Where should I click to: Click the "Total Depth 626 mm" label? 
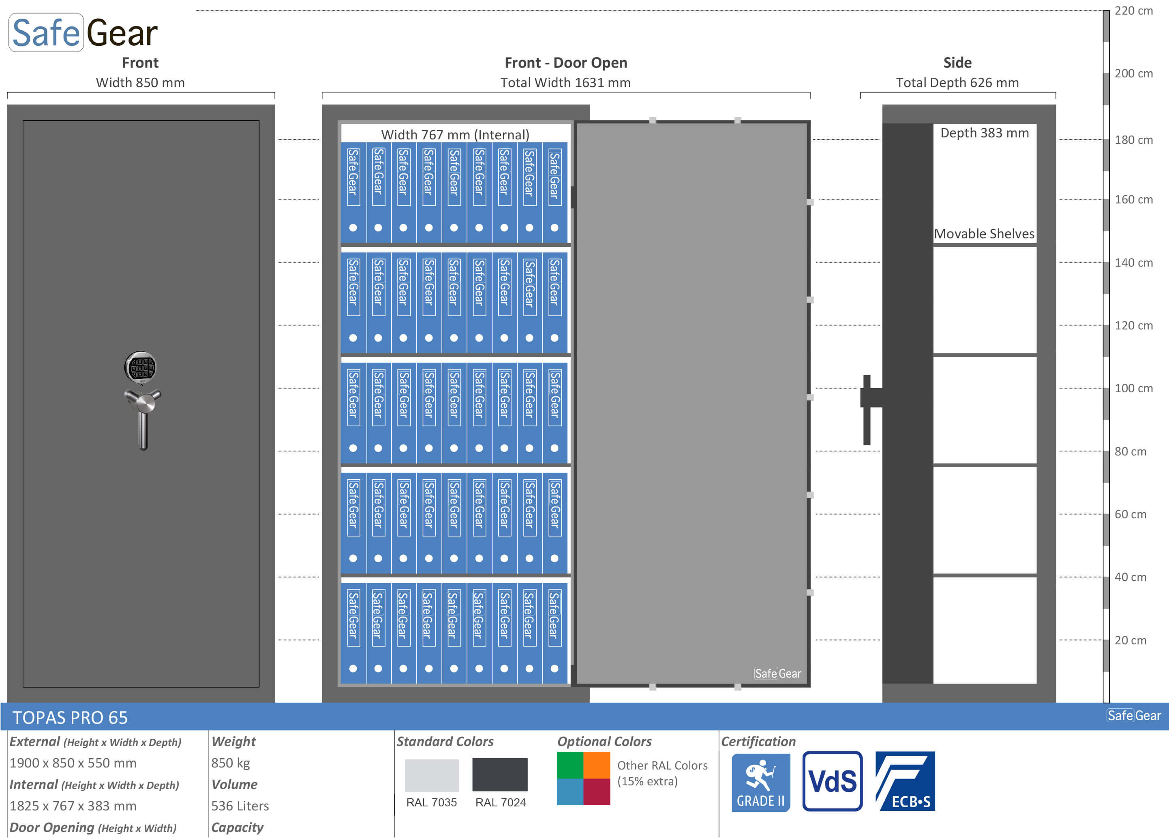point(958,82)
